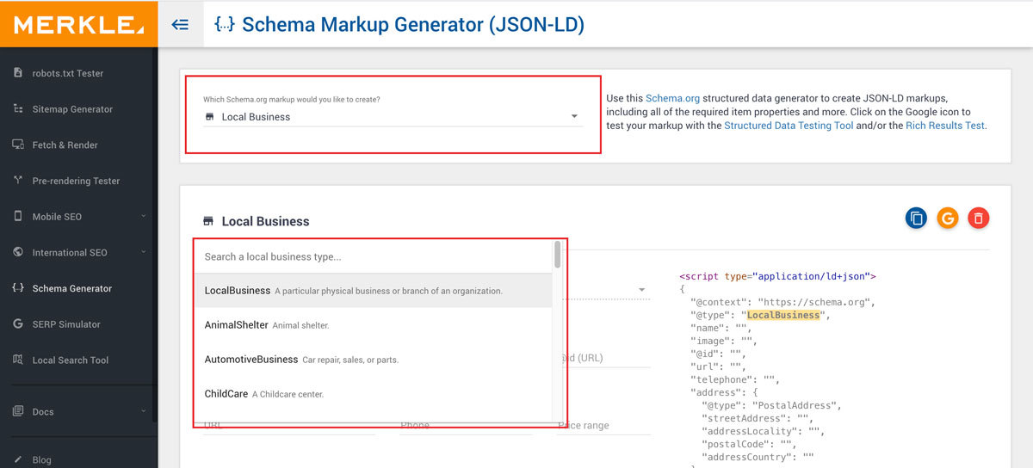Screen dimensions: 1033x468
Task: Open the Pre-rendering Tester menu item
Action: pos(76,181)
